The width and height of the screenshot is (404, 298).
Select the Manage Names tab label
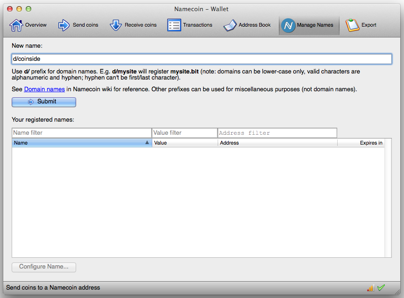pyautogui.click(x=315, y=25)
